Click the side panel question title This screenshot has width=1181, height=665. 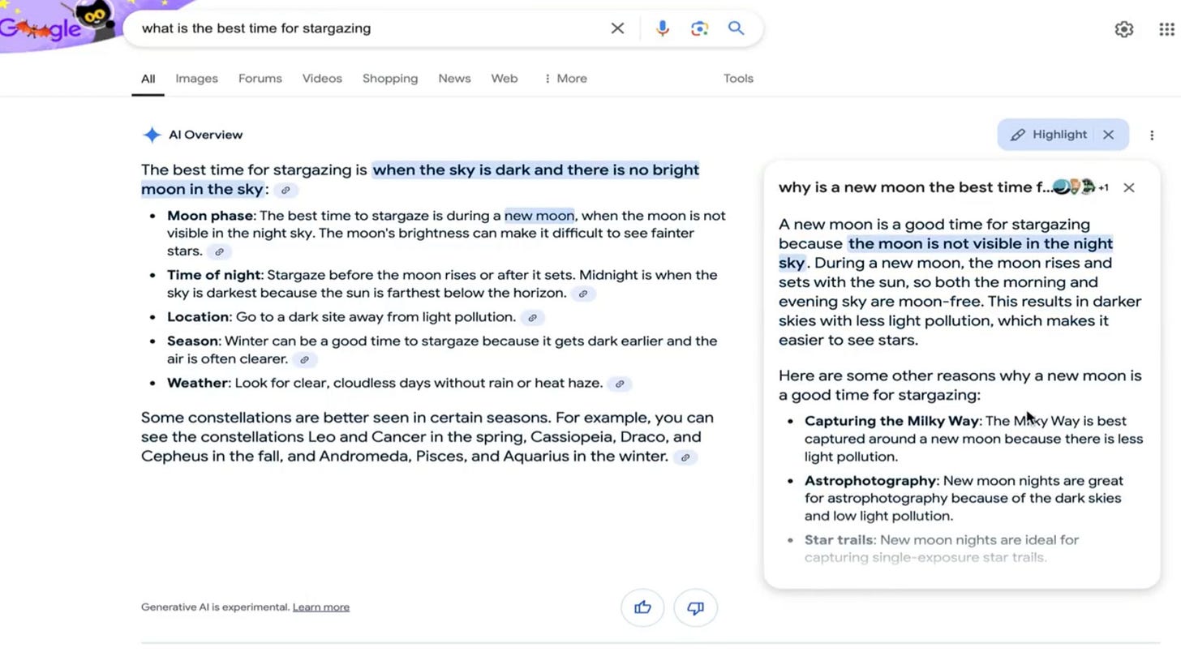(x=915, y=187)
